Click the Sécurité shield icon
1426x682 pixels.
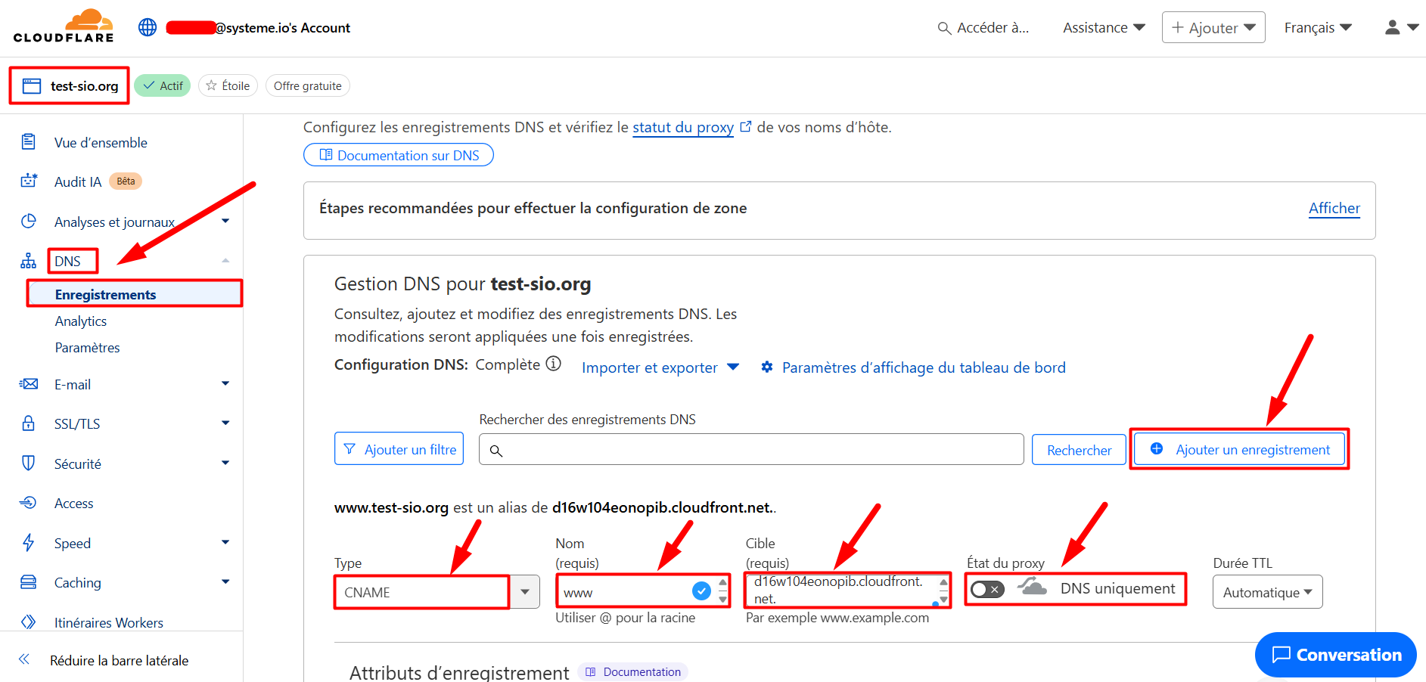[x=29, y=463]
